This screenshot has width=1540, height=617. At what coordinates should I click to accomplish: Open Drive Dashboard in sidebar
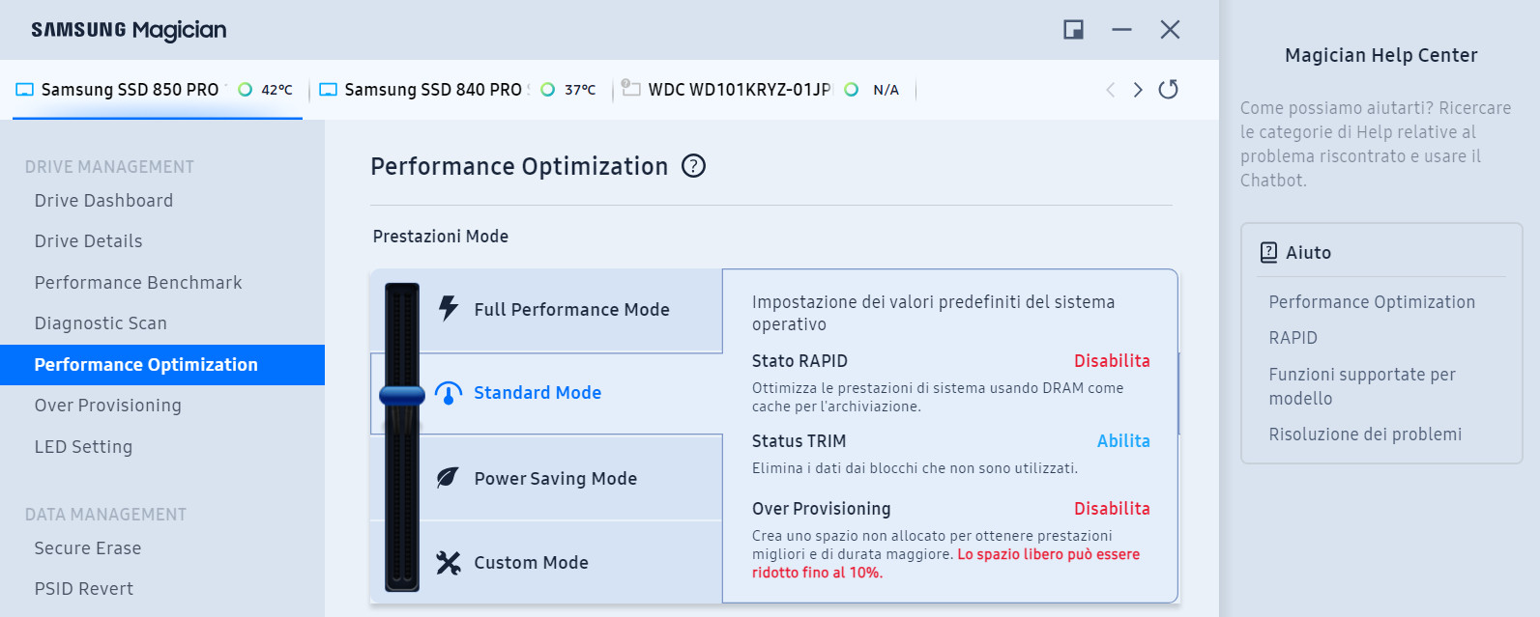coord(162,201)
